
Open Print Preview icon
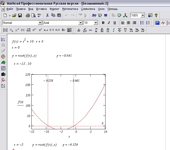33,15
